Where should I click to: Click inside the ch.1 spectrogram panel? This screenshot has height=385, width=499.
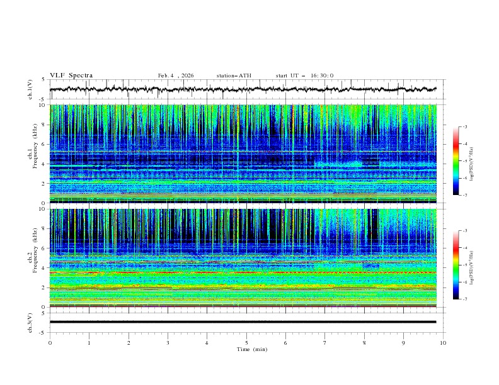point(243,153)
